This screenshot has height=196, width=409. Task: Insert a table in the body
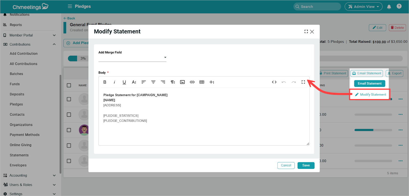202,82
